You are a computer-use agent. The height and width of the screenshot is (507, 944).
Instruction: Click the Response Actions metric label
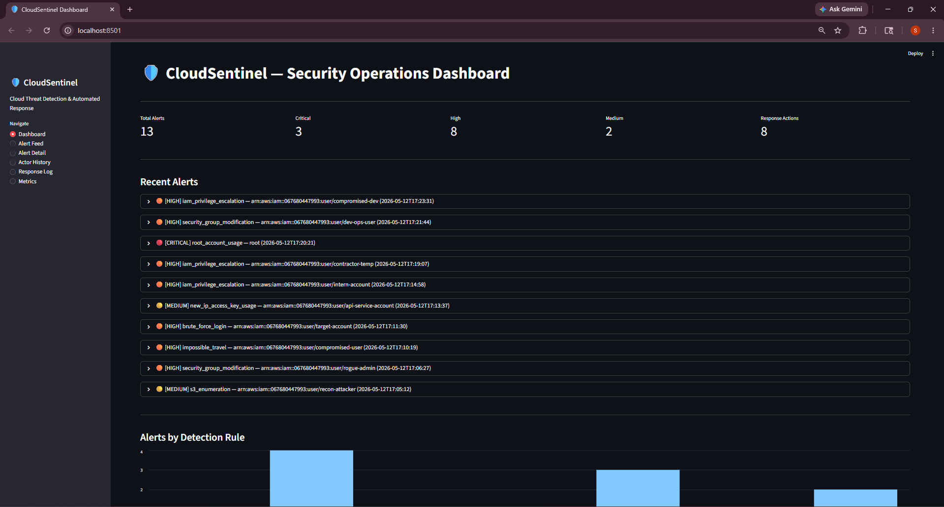click(779, 118)
